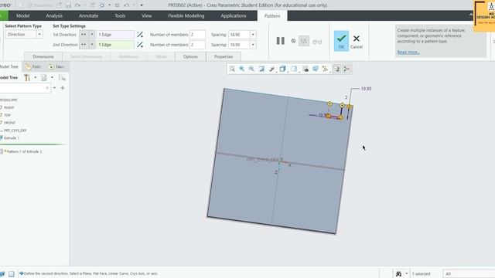Viewport: 495px width, 278px height.
Task: Open the Analysis ribbon tab
Action: [x=54, y=15]
